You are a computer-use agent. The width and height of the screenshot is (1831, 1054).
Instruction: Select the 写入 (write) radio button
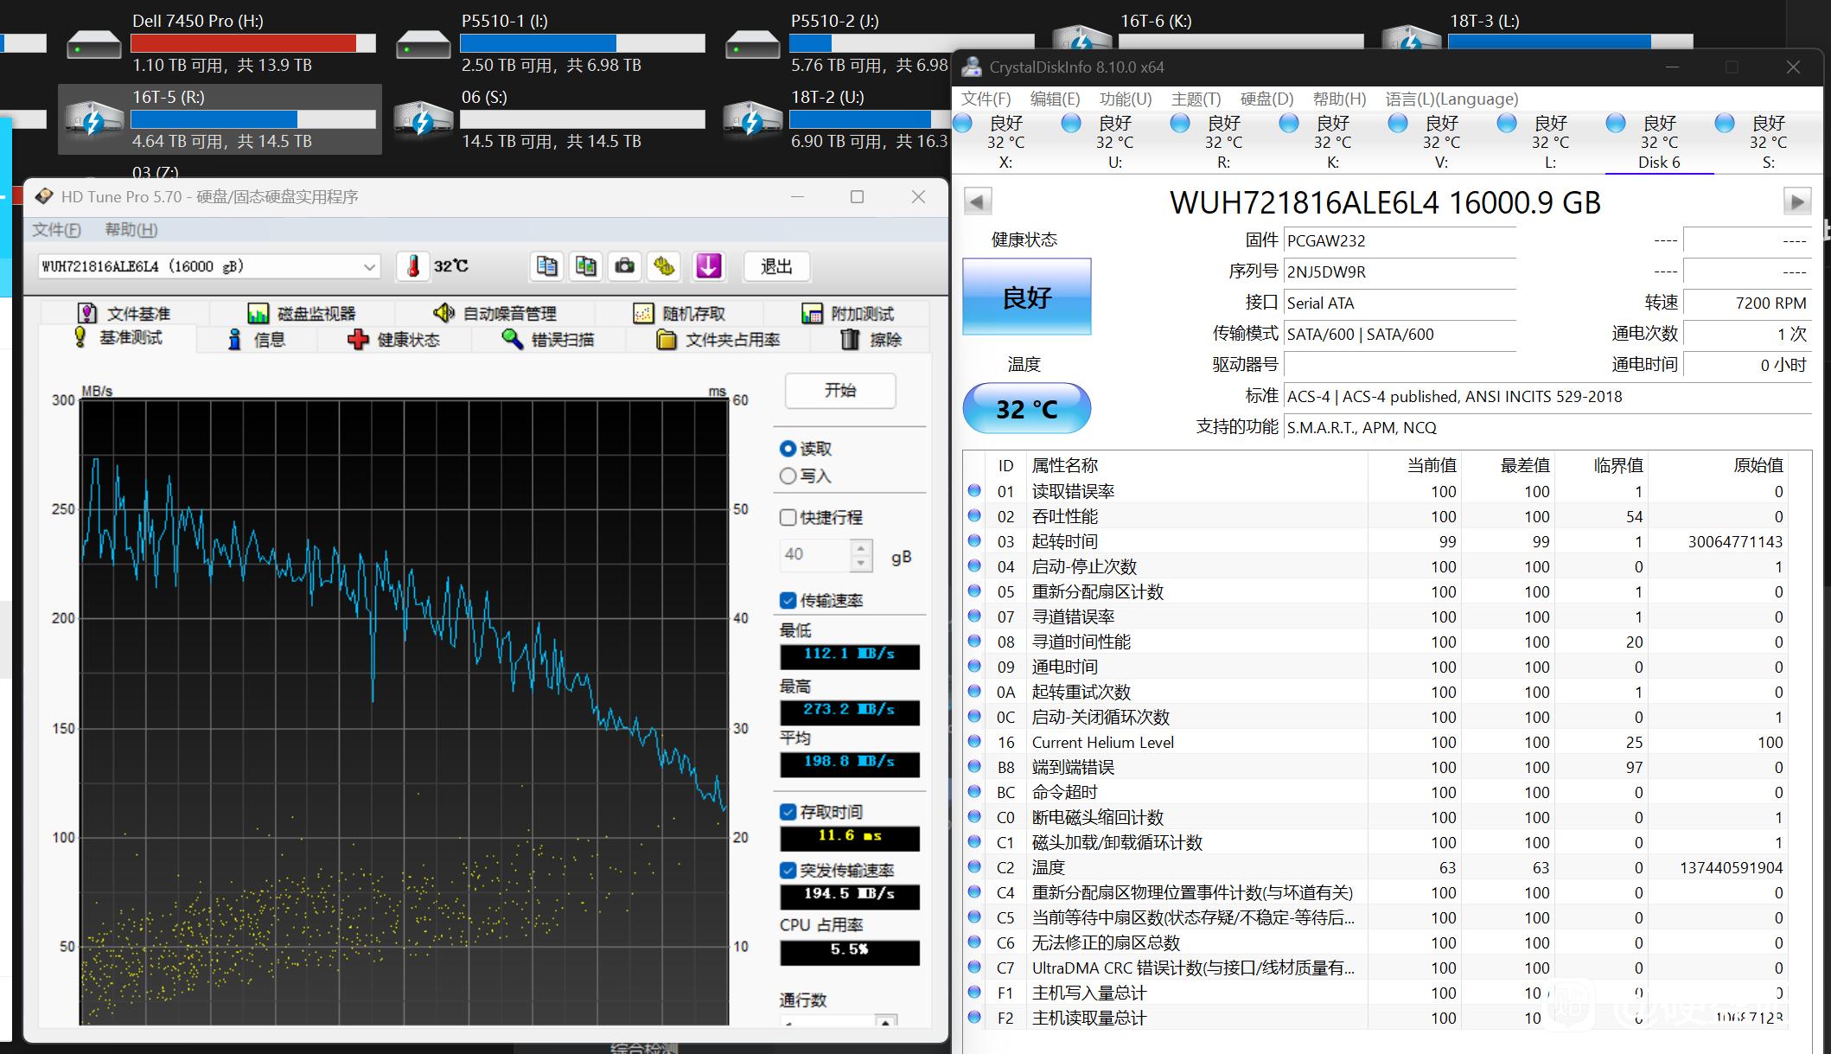click(788, 476)
